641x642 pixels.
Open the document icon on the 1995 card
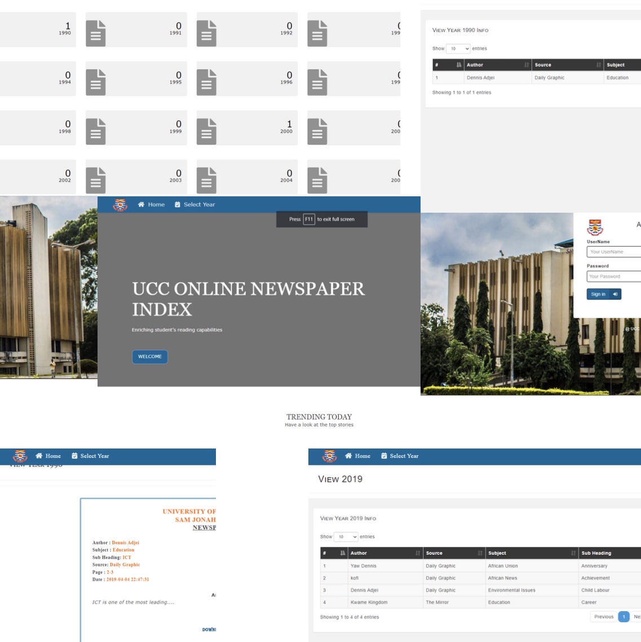(x=96, y=82)
